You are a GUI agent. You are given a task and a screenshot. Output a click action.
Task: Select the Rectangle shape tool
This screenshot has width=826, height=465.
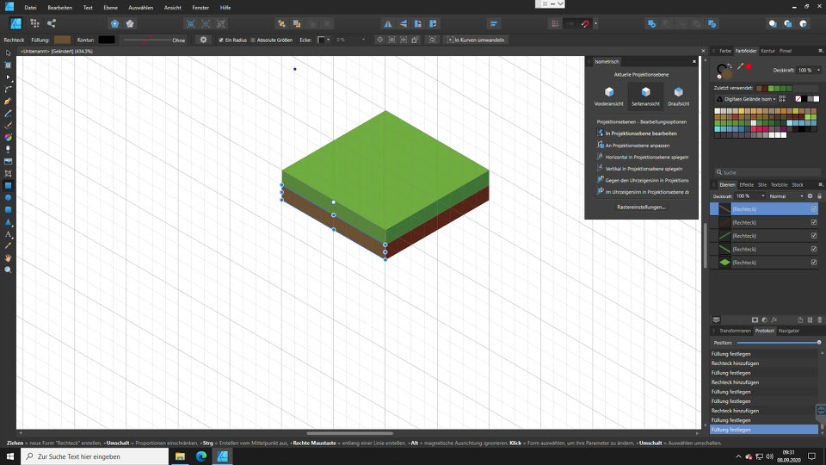[x=8, y=186]
